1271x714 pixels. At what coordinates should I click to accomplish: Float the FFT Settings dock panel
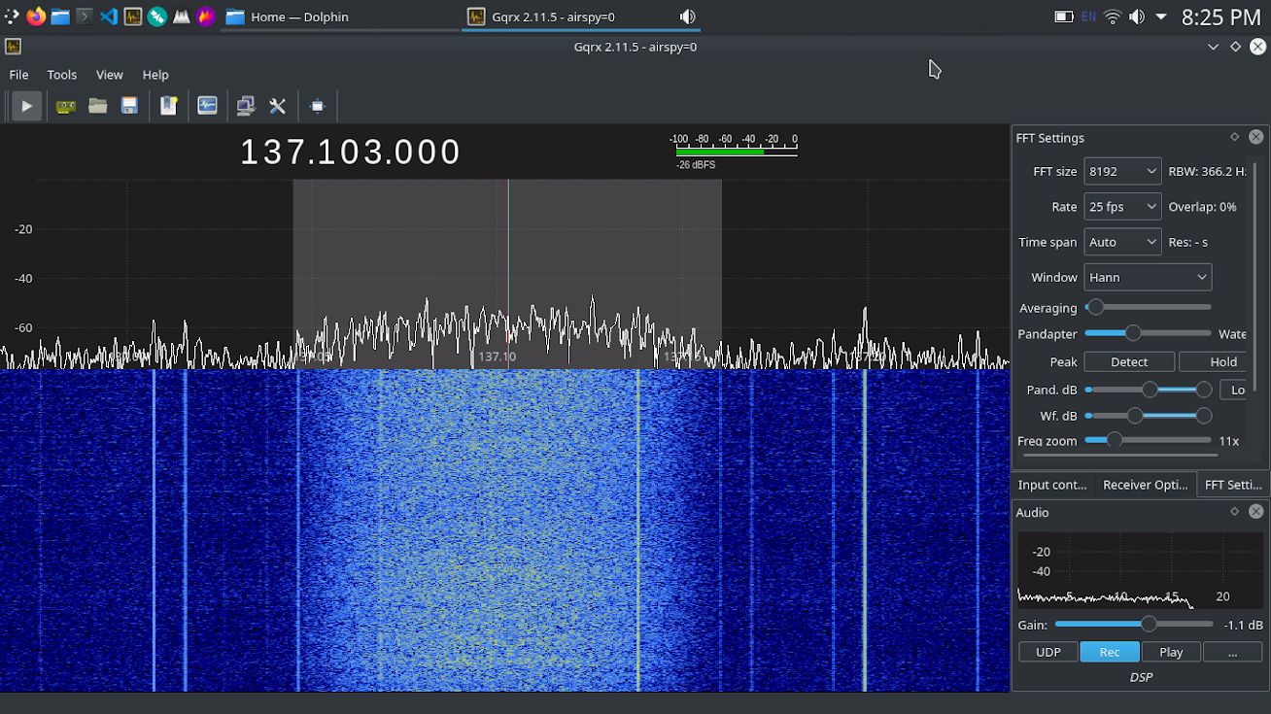pos(1235,137)
